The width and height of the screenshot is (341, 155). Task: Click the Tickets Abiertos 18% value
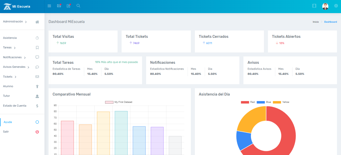click(x=282, y=43)
